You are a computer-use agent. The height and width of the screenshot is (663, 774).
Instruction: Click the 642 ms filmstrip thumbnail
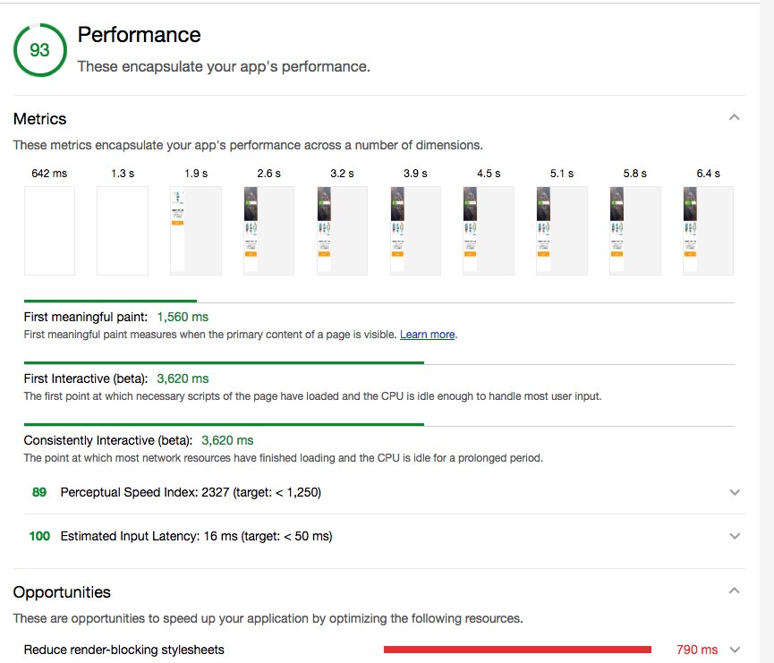(49, 230)
